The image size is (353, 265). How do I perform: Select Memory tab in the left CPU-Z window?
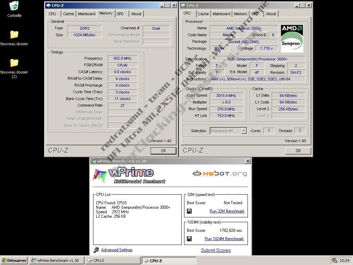point(106,13)
